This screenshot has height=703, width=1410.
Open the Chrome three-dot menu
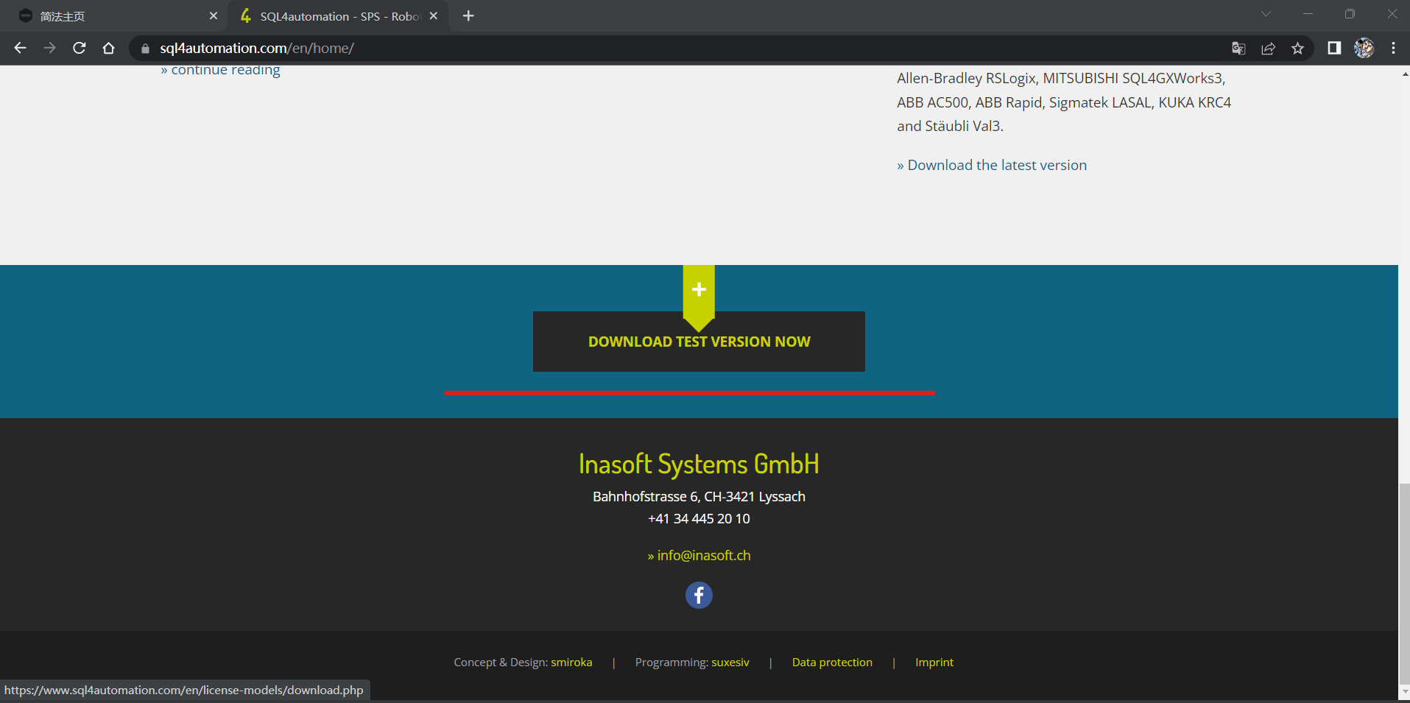point(1393,48)
